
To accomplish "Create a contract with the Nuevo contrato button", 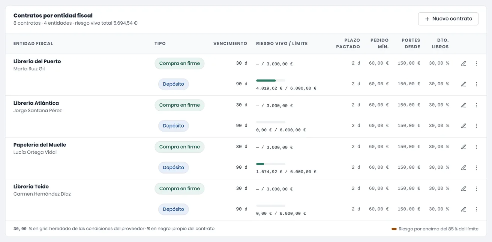I will [x=448, y=19].
